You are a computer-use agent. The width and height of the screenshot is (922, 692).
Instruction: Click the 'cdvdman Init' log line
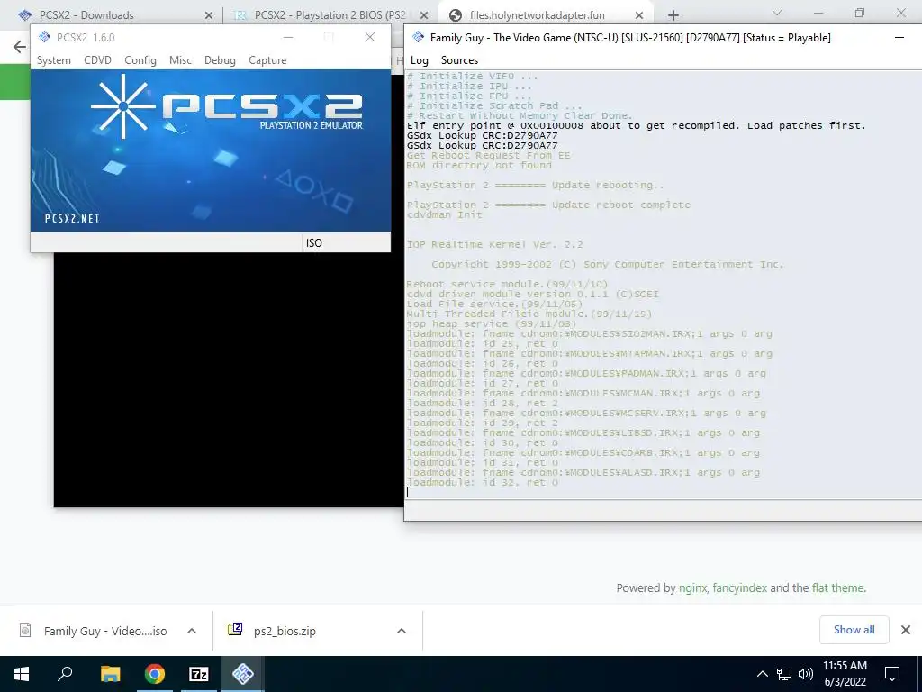click(x=444, y=214)
